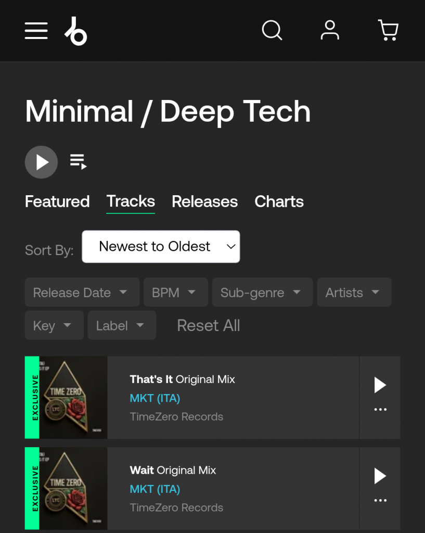Open the shopping cart icon
The width and height of the screenshot is (425, 533).
point(388,30)
